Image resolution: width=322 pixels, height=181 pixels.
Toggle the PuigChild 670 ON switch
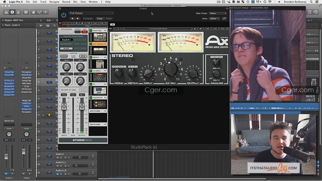[91, 98]
